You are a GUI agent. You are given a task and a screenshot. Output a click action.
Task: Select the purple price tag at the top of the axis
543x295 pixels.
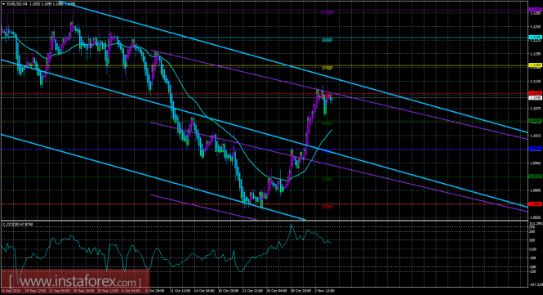(536, 10)
